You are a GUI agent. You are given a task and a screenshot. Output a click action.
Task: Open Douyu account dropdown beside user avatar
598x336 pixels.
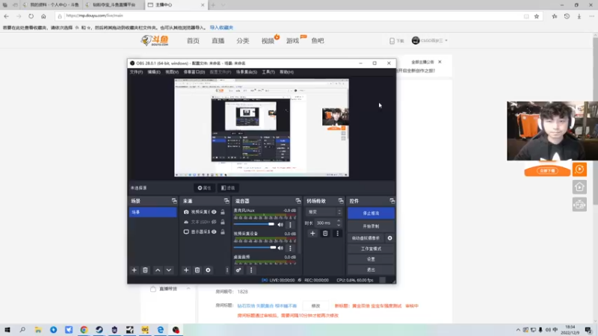pyautogui.click(x=446, y=41)
